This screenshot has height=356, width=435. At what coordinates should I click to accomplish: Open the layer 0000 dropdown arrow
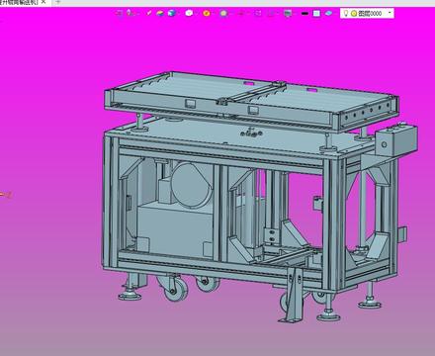pyautogui.click(x=390, y=13)
